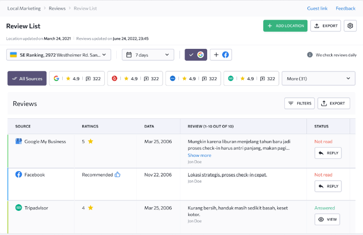Click the EXPORT button in Reviews panel
This screenshot has width=363, height=235.
click(x=334, y=103)
